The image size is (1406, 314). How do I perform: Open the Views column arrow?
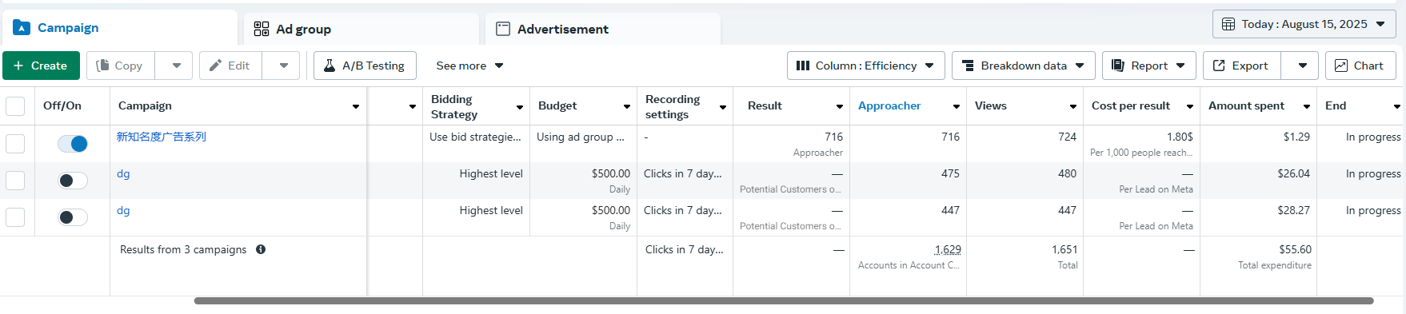1073,106
